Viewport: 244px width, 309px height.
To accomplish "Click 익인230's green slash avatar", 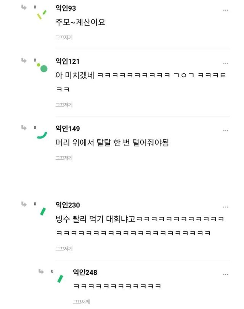I will (43, 212).
